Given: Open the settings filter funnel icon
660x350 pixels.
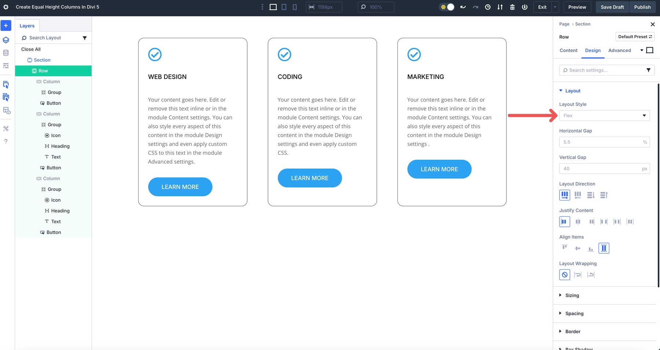Looking at the screenshot, I should (x=648, y=70).
